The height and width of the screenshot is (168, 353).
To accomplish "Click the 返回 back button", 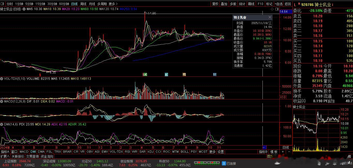I will pos(288,4).
